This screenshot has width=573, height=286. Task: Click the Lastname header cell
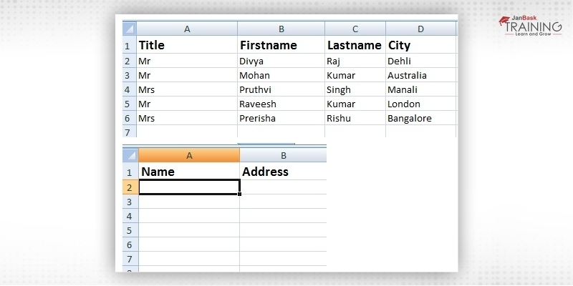(355, 45)
